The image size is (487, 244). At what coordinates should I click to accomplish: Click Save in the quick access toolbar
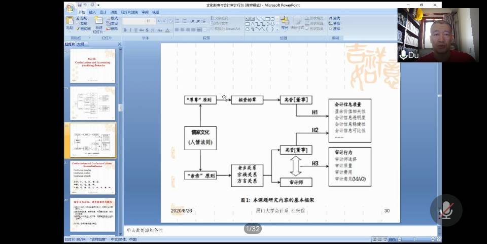click(80, 5)
